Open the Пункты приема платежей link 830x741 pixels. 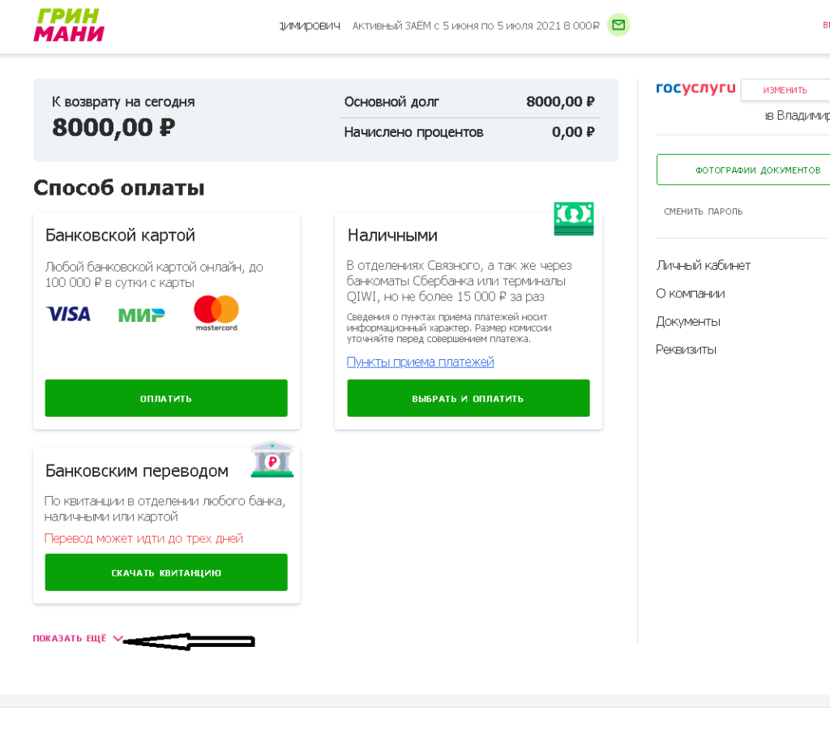pyautogui.click(x=420, y=362)
